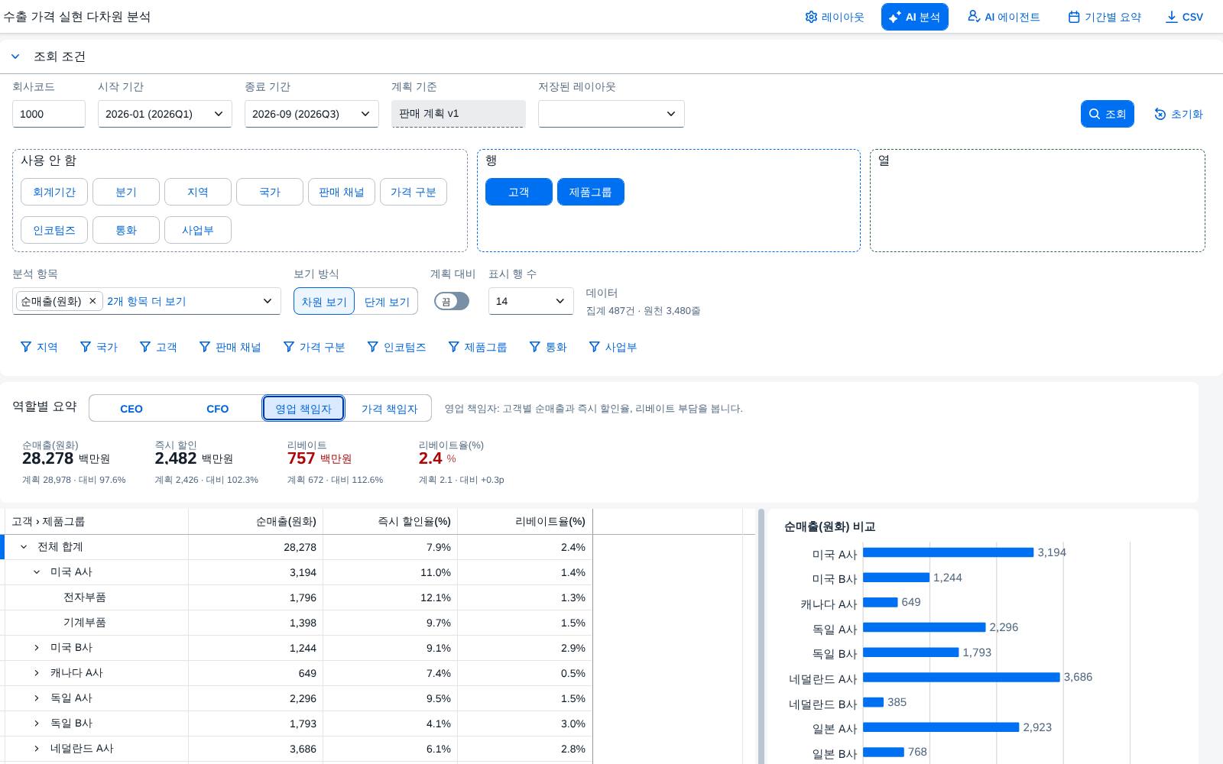Select the CFO role tab
This screenshot has width=1223, height=764.
point(218,408)
